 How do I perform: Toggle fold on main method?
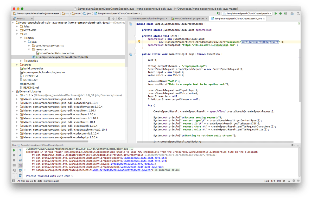click(135, 54)
